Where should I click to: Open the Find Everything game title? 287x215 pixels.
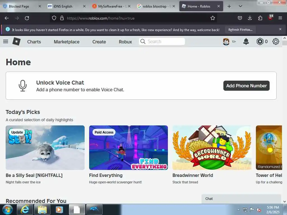click(x=106, y=175)
